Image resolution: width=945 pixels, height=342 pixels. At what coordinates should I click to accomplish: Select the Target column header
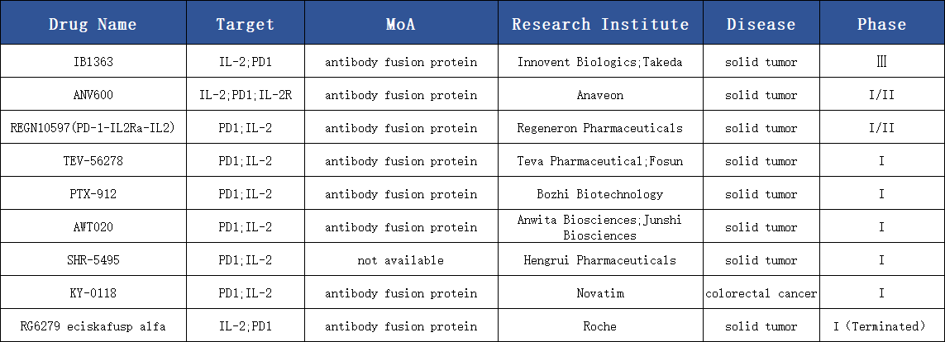pos(245,24)
